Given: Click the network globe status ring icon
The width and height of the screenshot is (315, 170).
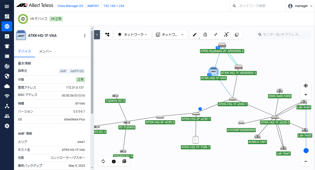Looking at the screenshot, I should [x=23, y=19].
